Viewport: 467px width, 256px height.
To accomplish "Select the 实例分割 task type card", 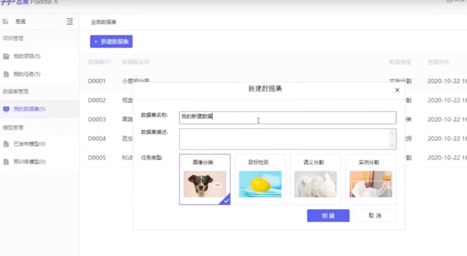I will tap(371, 179).
